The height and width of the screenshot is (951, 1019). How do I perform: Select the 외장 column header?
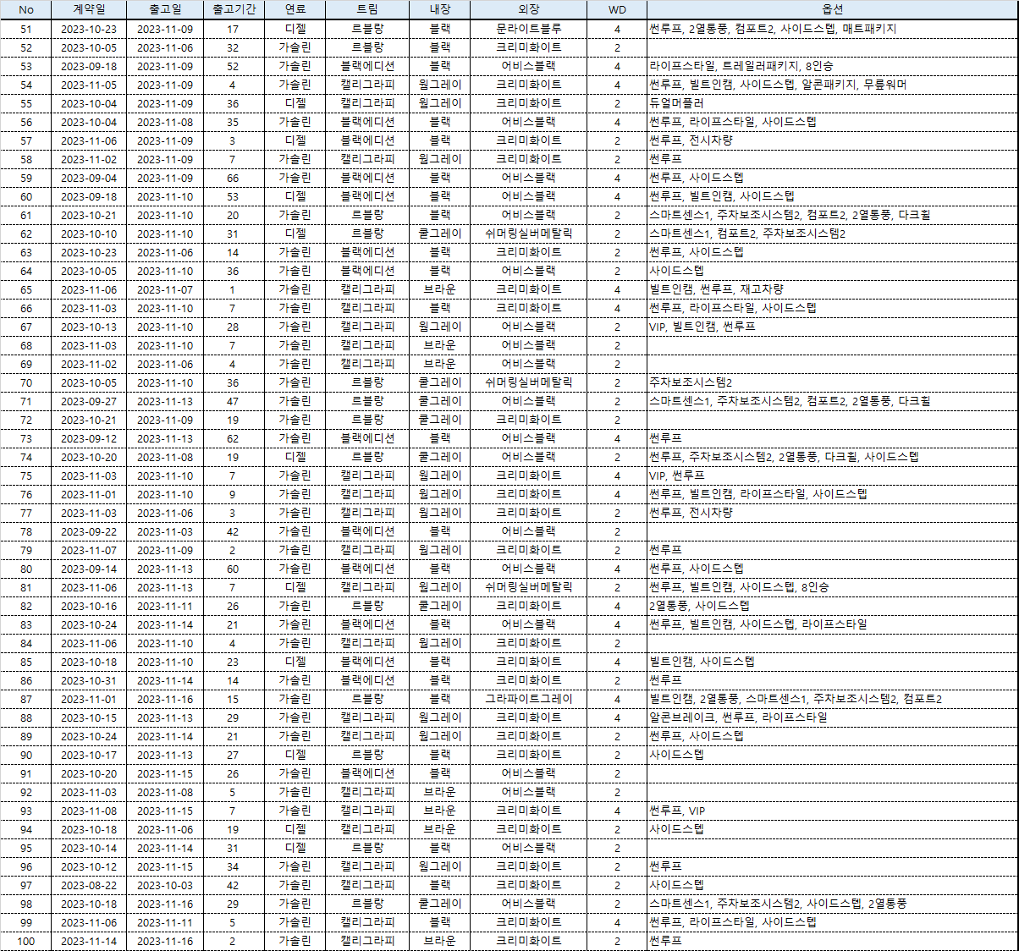tap(528, 10)
